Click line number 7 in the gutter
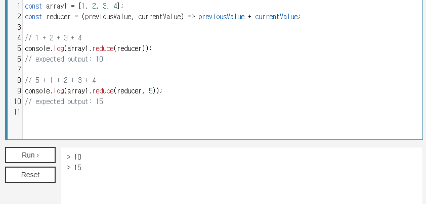 tap(19, 70)
